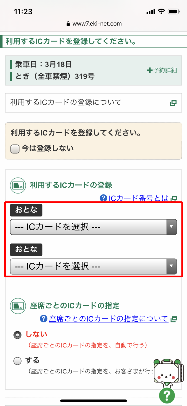Click the external link icon after 座席ごとのICカードの指定について
The width and height of the screenshot is (187, 406).
[x=173, y=319]
